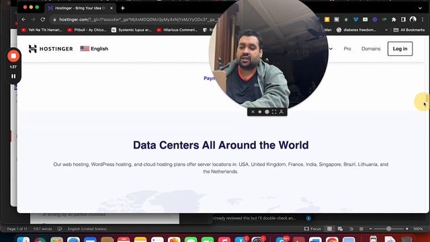Click the Hostinger logo
This screenshot has width=430, height=242.
point(51,48)
